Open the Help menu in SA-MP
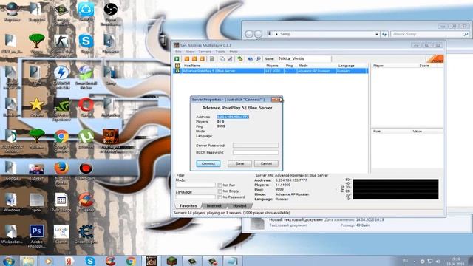The image size is (473, 266). (x=234, y=52)
